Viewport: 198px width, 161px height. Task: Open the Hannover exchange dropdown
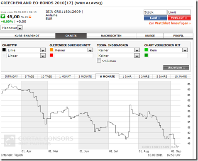point(12,28)
